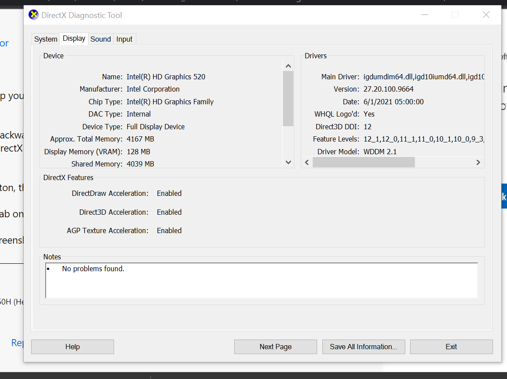Viewport: 507px width, 379px height.
Task: Minimize the DirectX Diagnostic Tool window
Action: pyautogui.click(x=425, y=15)
